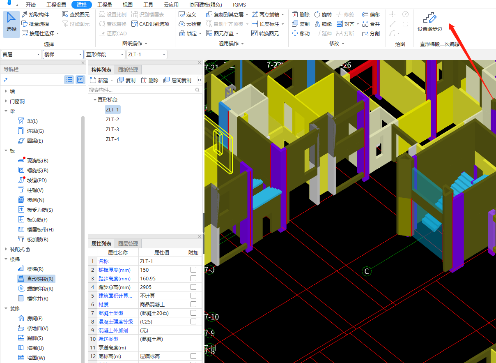Click 设置踏步边 button
Viewport: 496px width, 363px height.
430,23
